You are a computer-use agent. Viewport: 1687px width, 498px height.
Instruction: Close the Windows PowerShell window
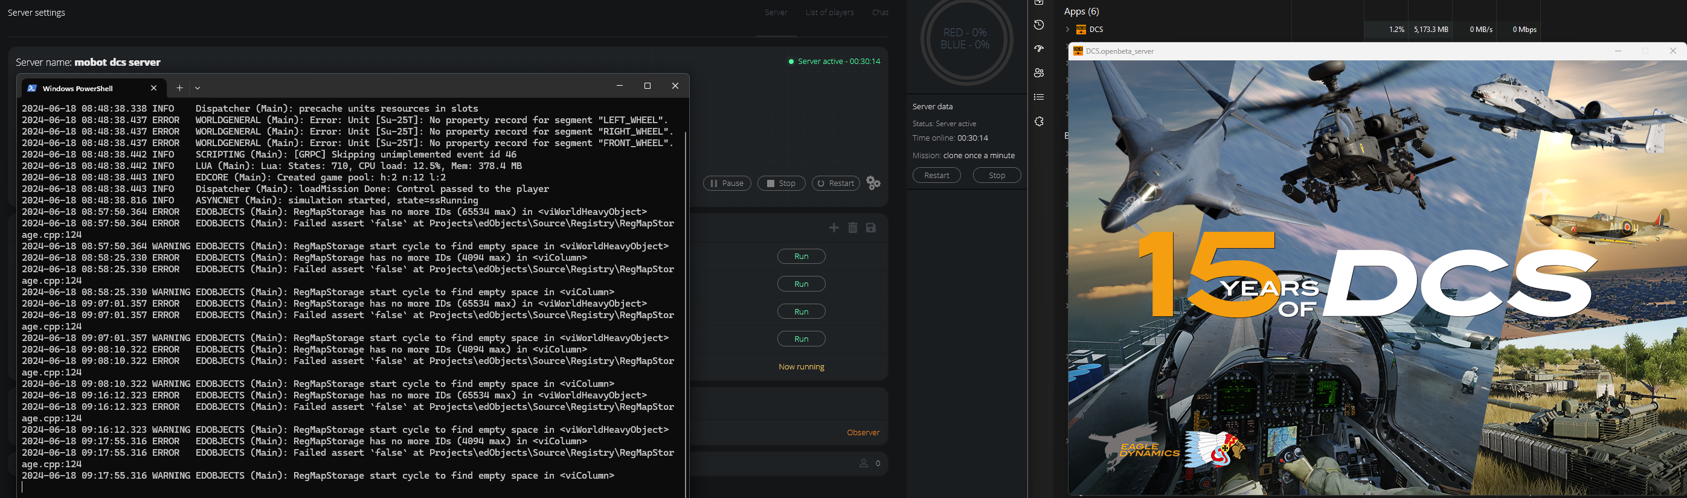pos(675,86)
